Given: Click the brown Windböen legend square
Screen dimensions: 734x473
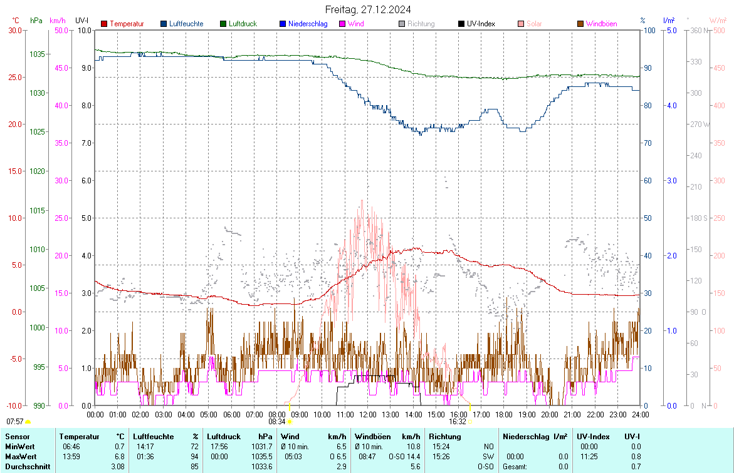Looking at the screenshot, I should 580,24.
